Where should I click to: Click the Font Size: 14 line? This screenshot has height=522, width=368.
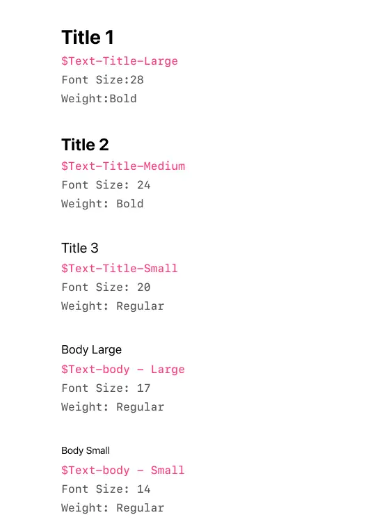pos(106,489)
